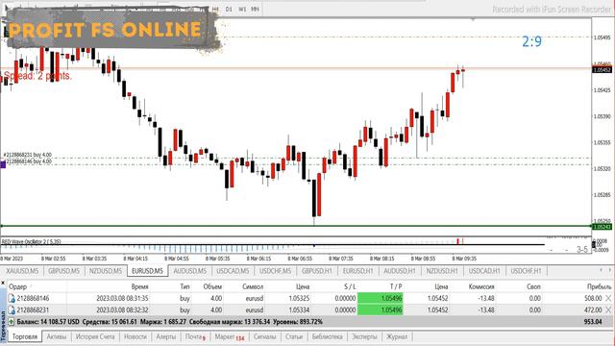Click the order icon beside 2128868231
Image resolution: width=615 pixels, height=346 pixels.
[x=12, y=310]
